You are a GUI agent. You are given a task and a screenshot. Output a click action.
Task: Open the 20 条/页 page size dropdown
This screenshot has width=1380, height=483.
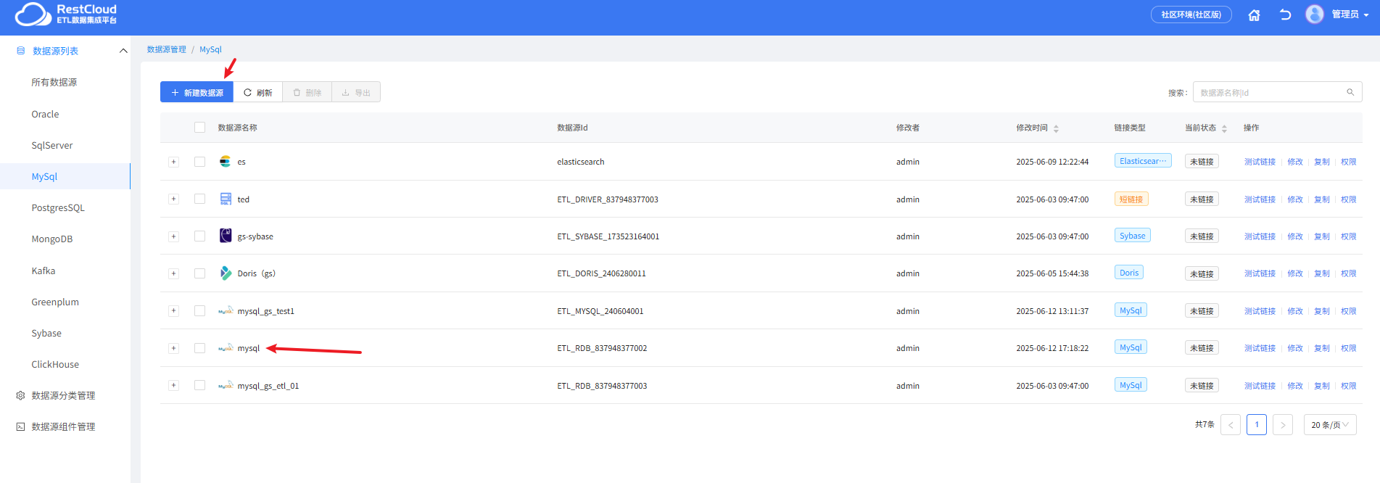coord(1330,425)
